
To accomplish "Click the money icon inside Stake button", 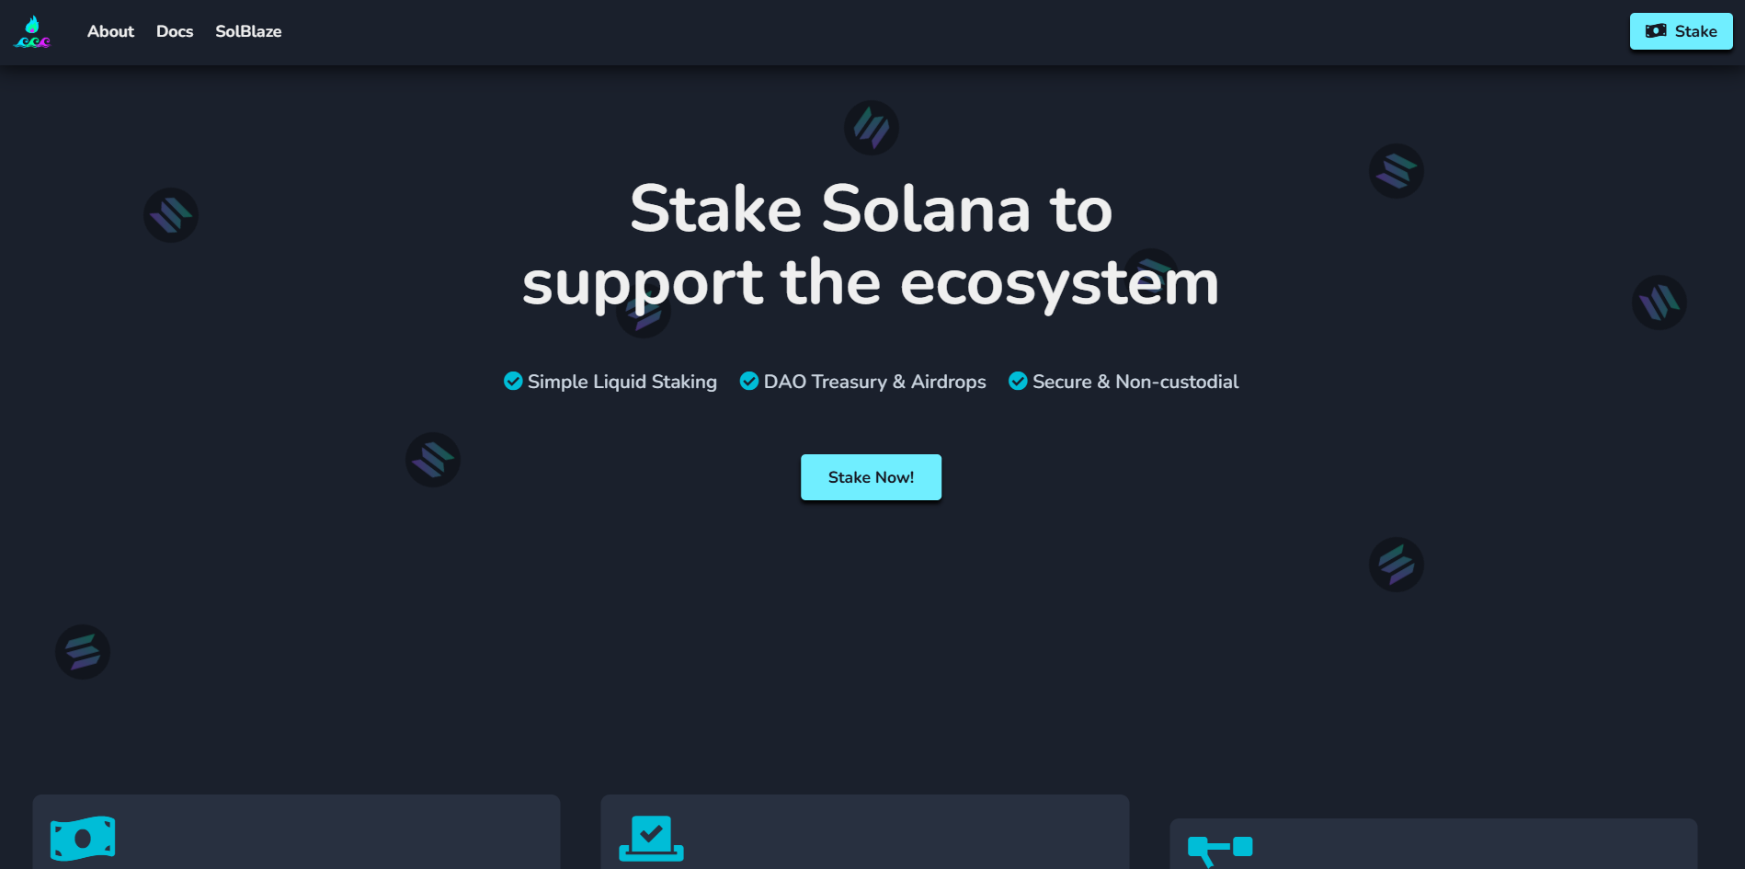I will click(x=1656, y=31).
